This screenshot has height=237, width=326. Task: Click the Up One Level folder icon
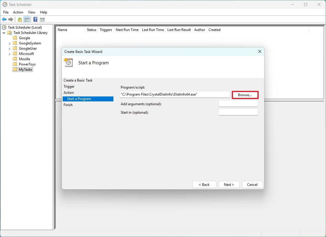pyautogui.click(x=20, y=20)
